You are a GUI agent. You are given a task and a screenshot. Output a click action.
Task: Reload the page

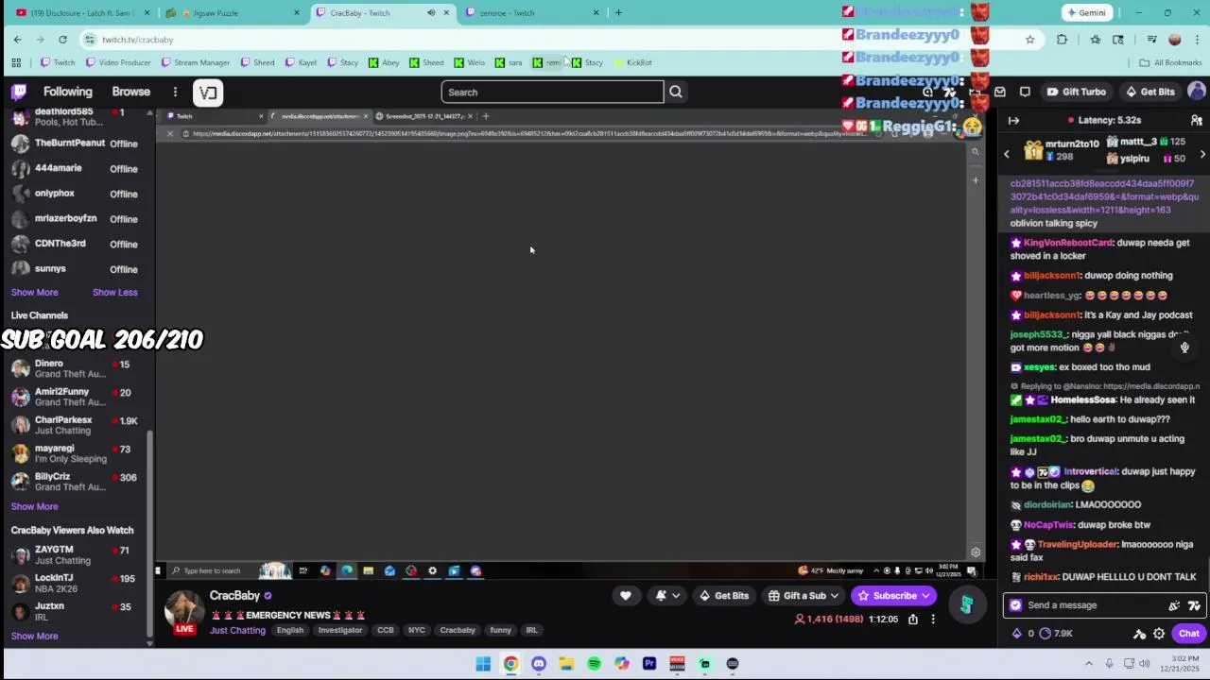tap(62, 40)
